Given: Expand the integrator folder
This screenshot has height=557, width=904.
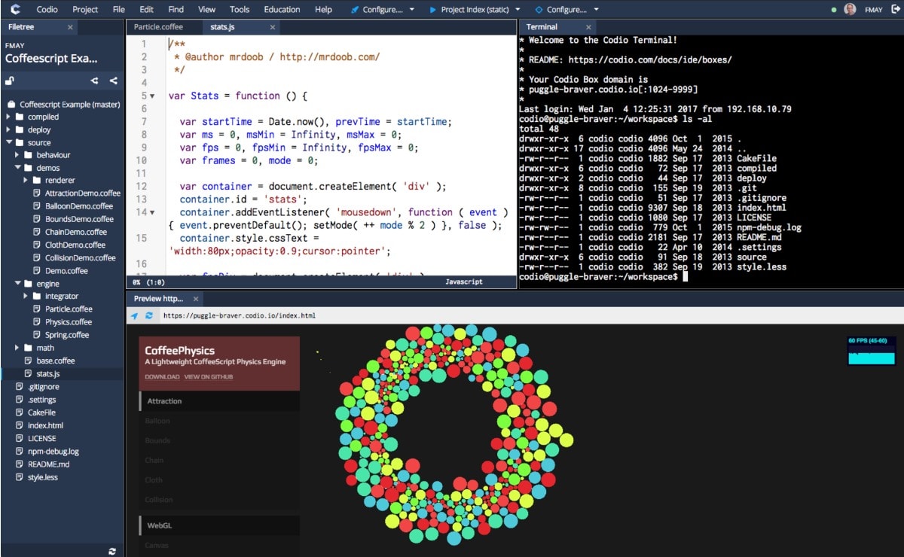Looking at the screenshot, I should point(25,296).
